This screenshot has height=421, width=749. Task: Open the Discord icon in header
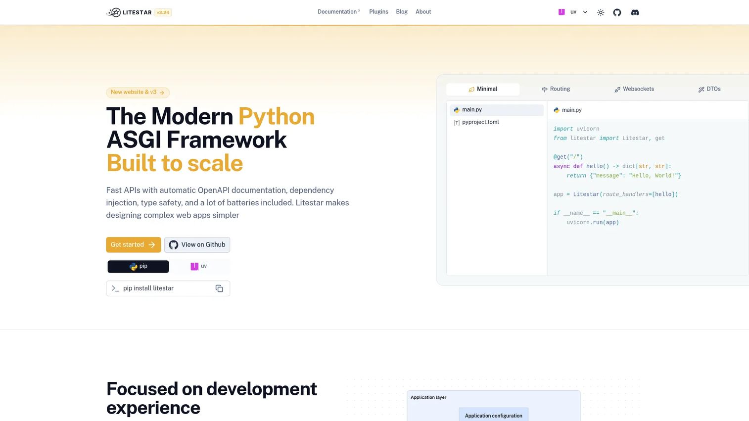(x=635, y=12)
